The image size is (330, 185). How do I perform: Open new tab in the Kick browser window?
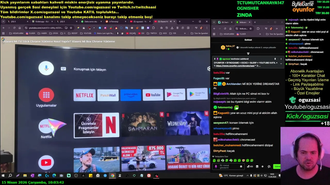coord(255,22)
